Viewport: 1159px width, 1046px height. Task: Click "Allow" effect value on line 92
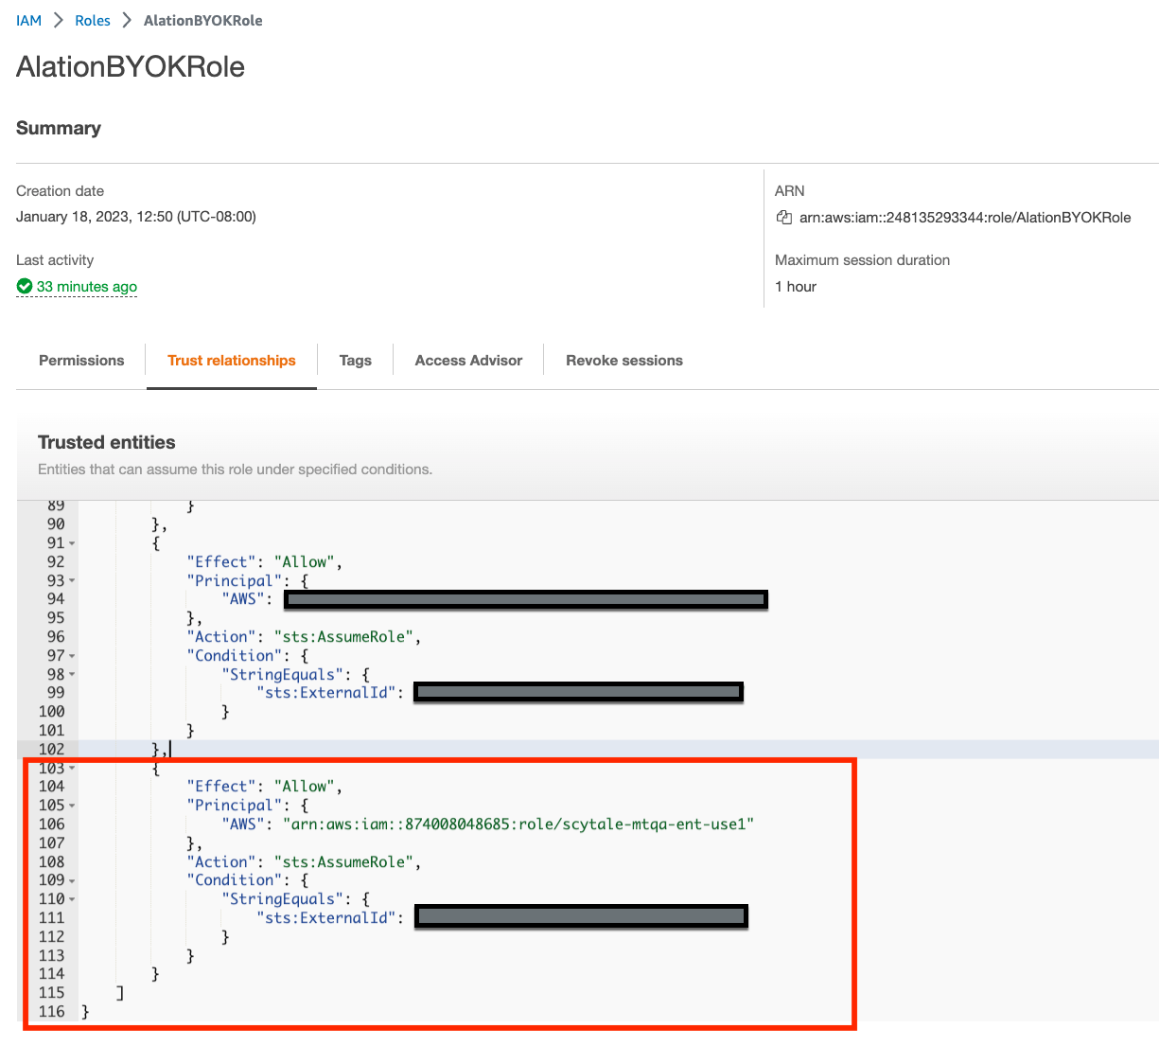click(305, 561)
